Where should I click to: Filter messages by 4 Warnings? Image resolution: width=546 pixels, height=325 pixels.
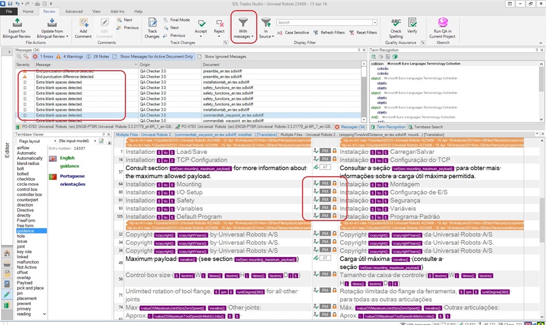click(69, 57)
